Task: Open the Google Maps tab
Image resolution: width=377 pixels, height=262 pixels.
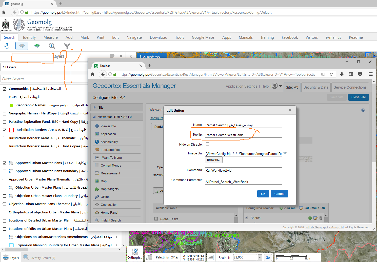Action: coord(203,37)
